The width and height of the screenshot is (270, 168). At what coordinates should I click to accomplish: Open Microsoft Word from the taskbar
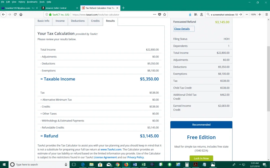coord(135,165)
